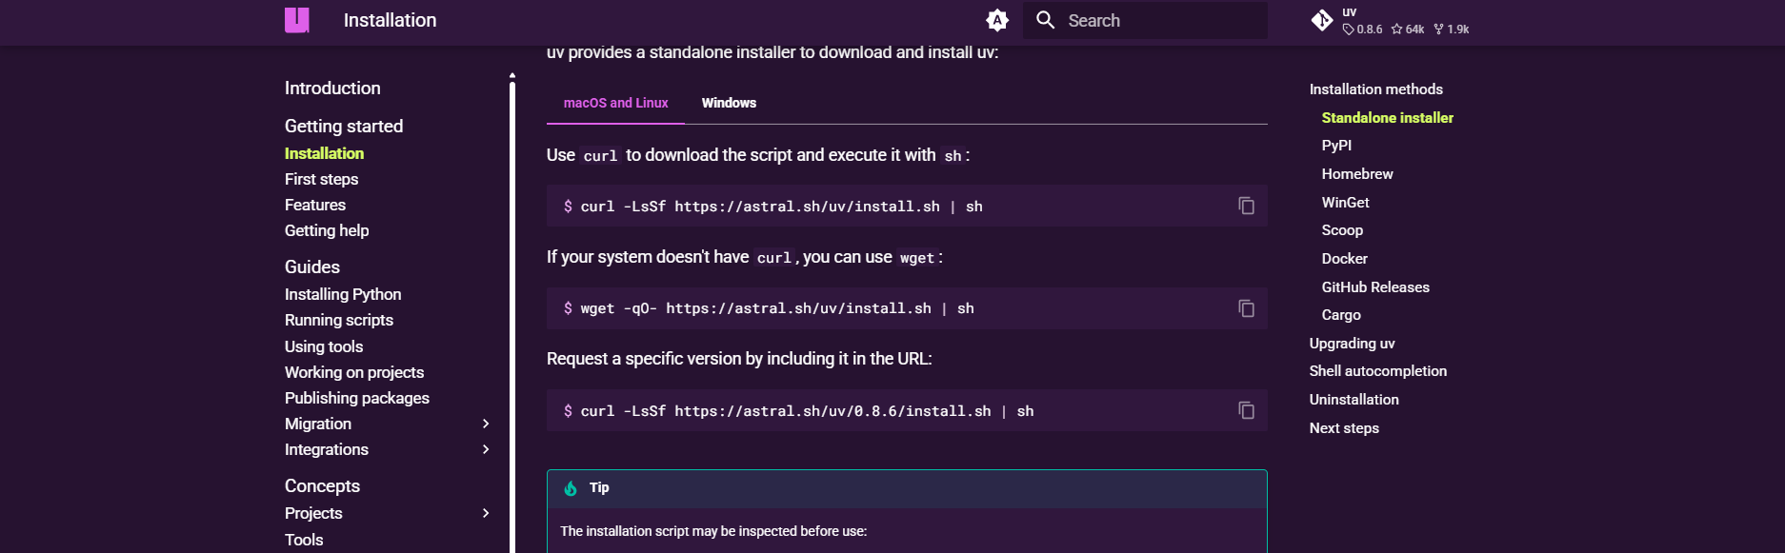Go to First steps page
The image size is (1785, 553).
pyautogui.click(x=321, y=179)
